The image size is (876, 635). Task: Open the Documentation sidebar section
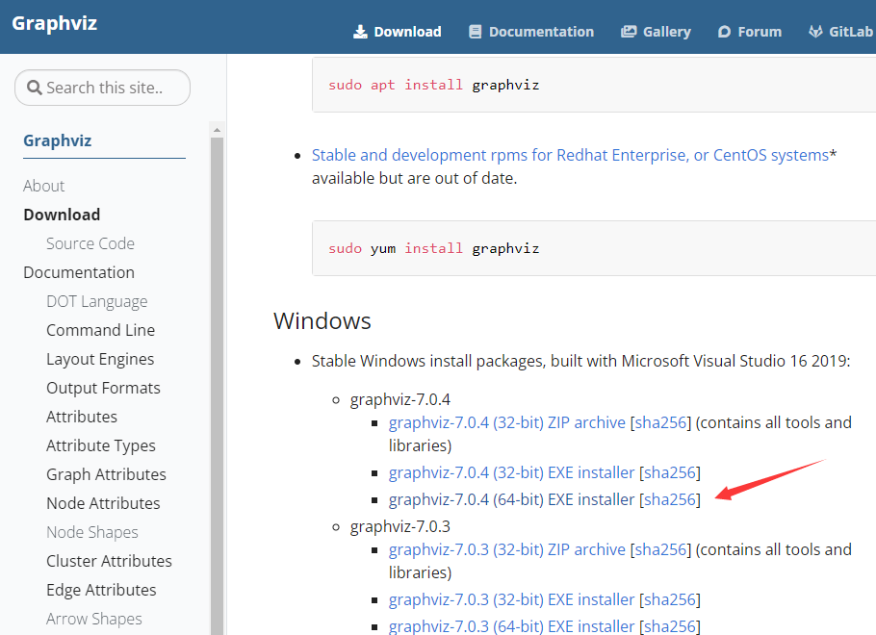79,272
